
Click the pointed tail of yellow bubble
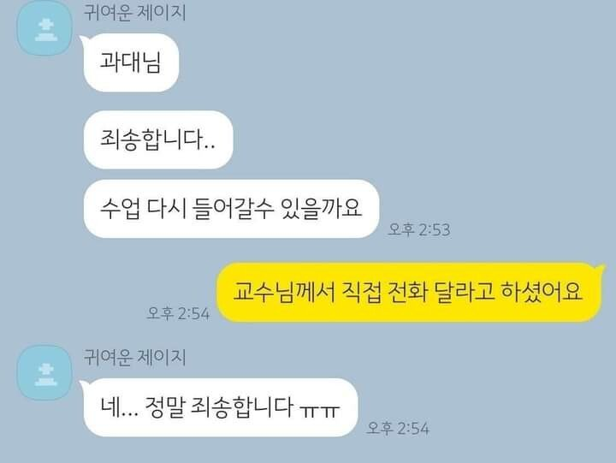(x=601, y=270)
